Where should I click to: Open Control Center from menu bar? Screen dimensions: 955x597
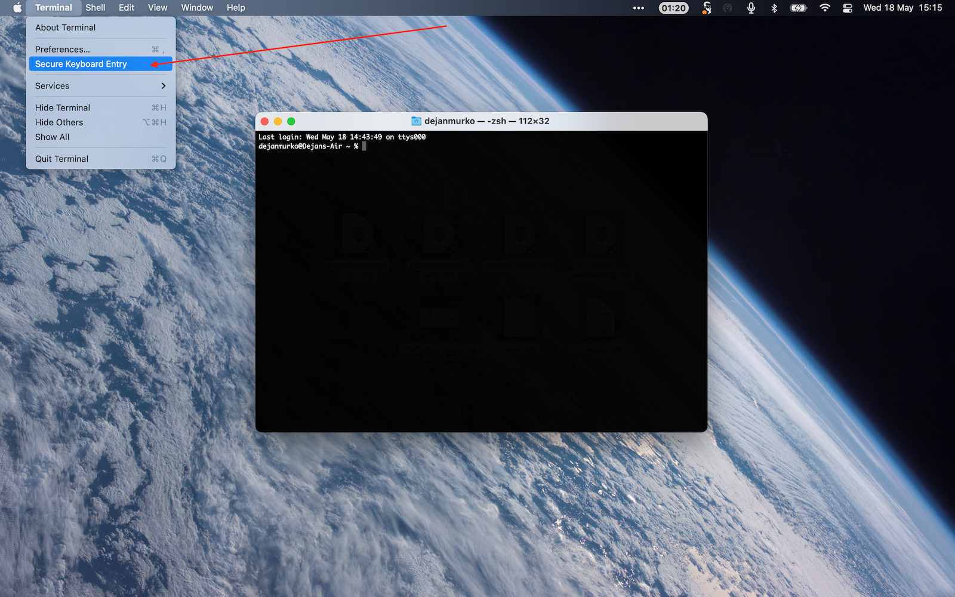click(x=848, y=8)
